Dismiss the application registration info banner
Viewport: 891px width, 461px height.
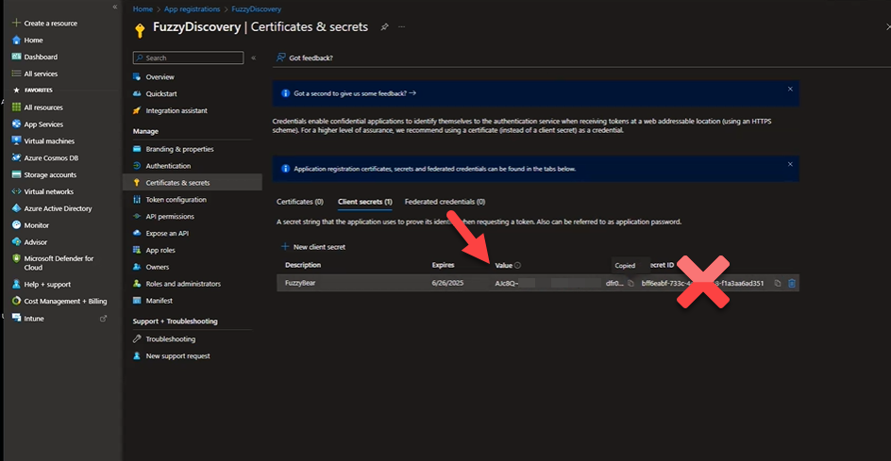pos(790,164)
